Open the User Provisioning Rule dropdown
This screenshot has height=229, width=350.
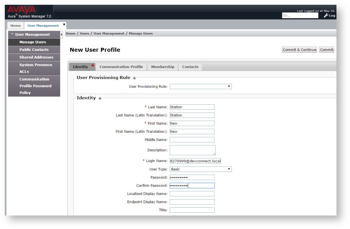tap(201, 87)
